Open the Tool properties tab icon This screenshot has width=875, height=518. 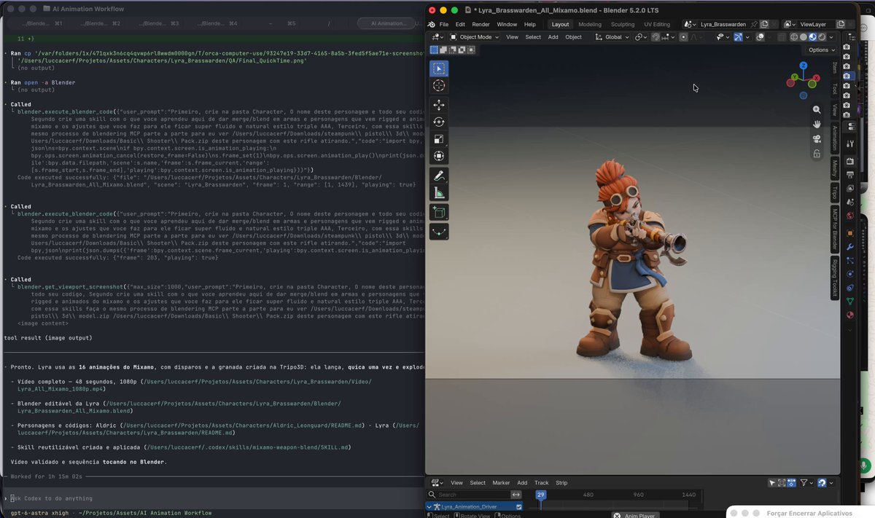[x=849, y=144]
